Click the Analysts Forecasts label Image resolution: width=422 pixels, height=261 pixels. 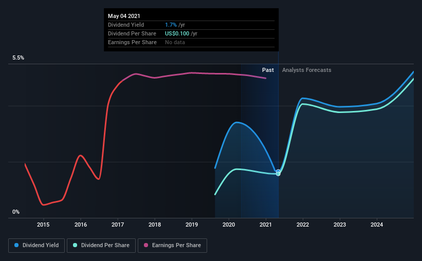[306, 70]
